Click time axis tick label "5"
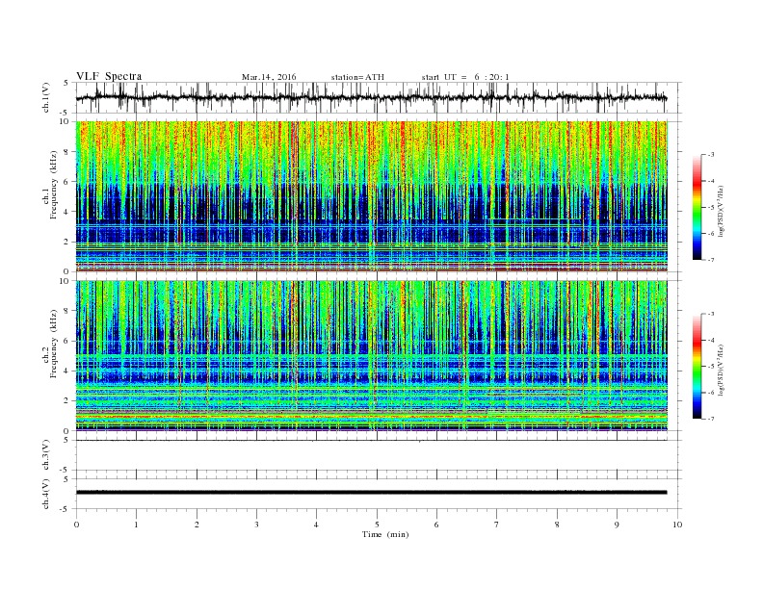Screen dimensions: 763x589 tap(377, 525)
